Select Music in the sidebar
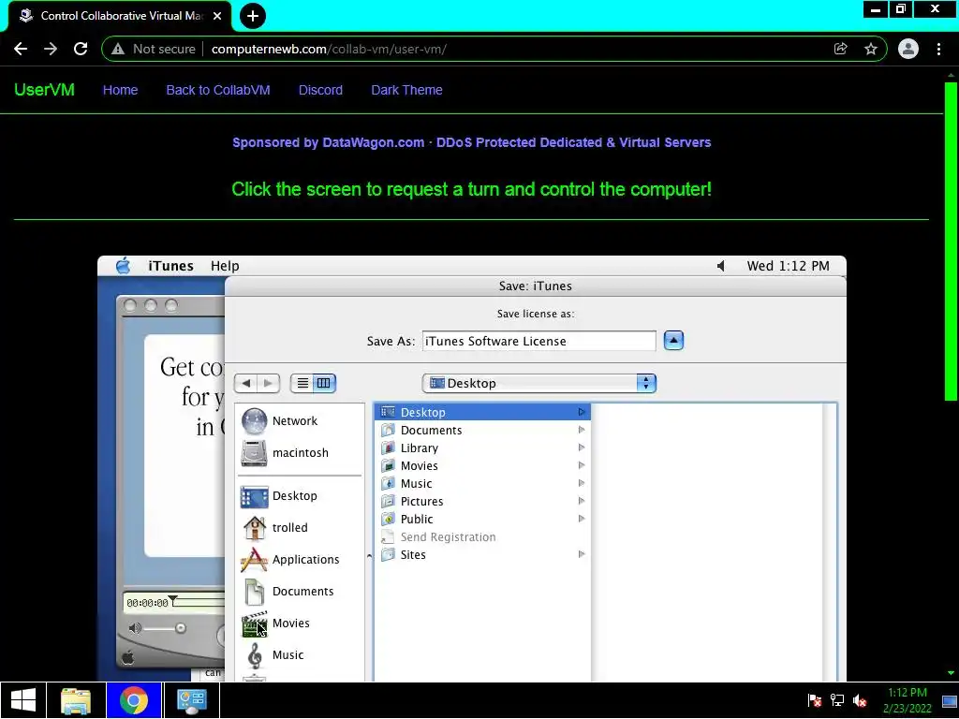 tap(287, 654)
